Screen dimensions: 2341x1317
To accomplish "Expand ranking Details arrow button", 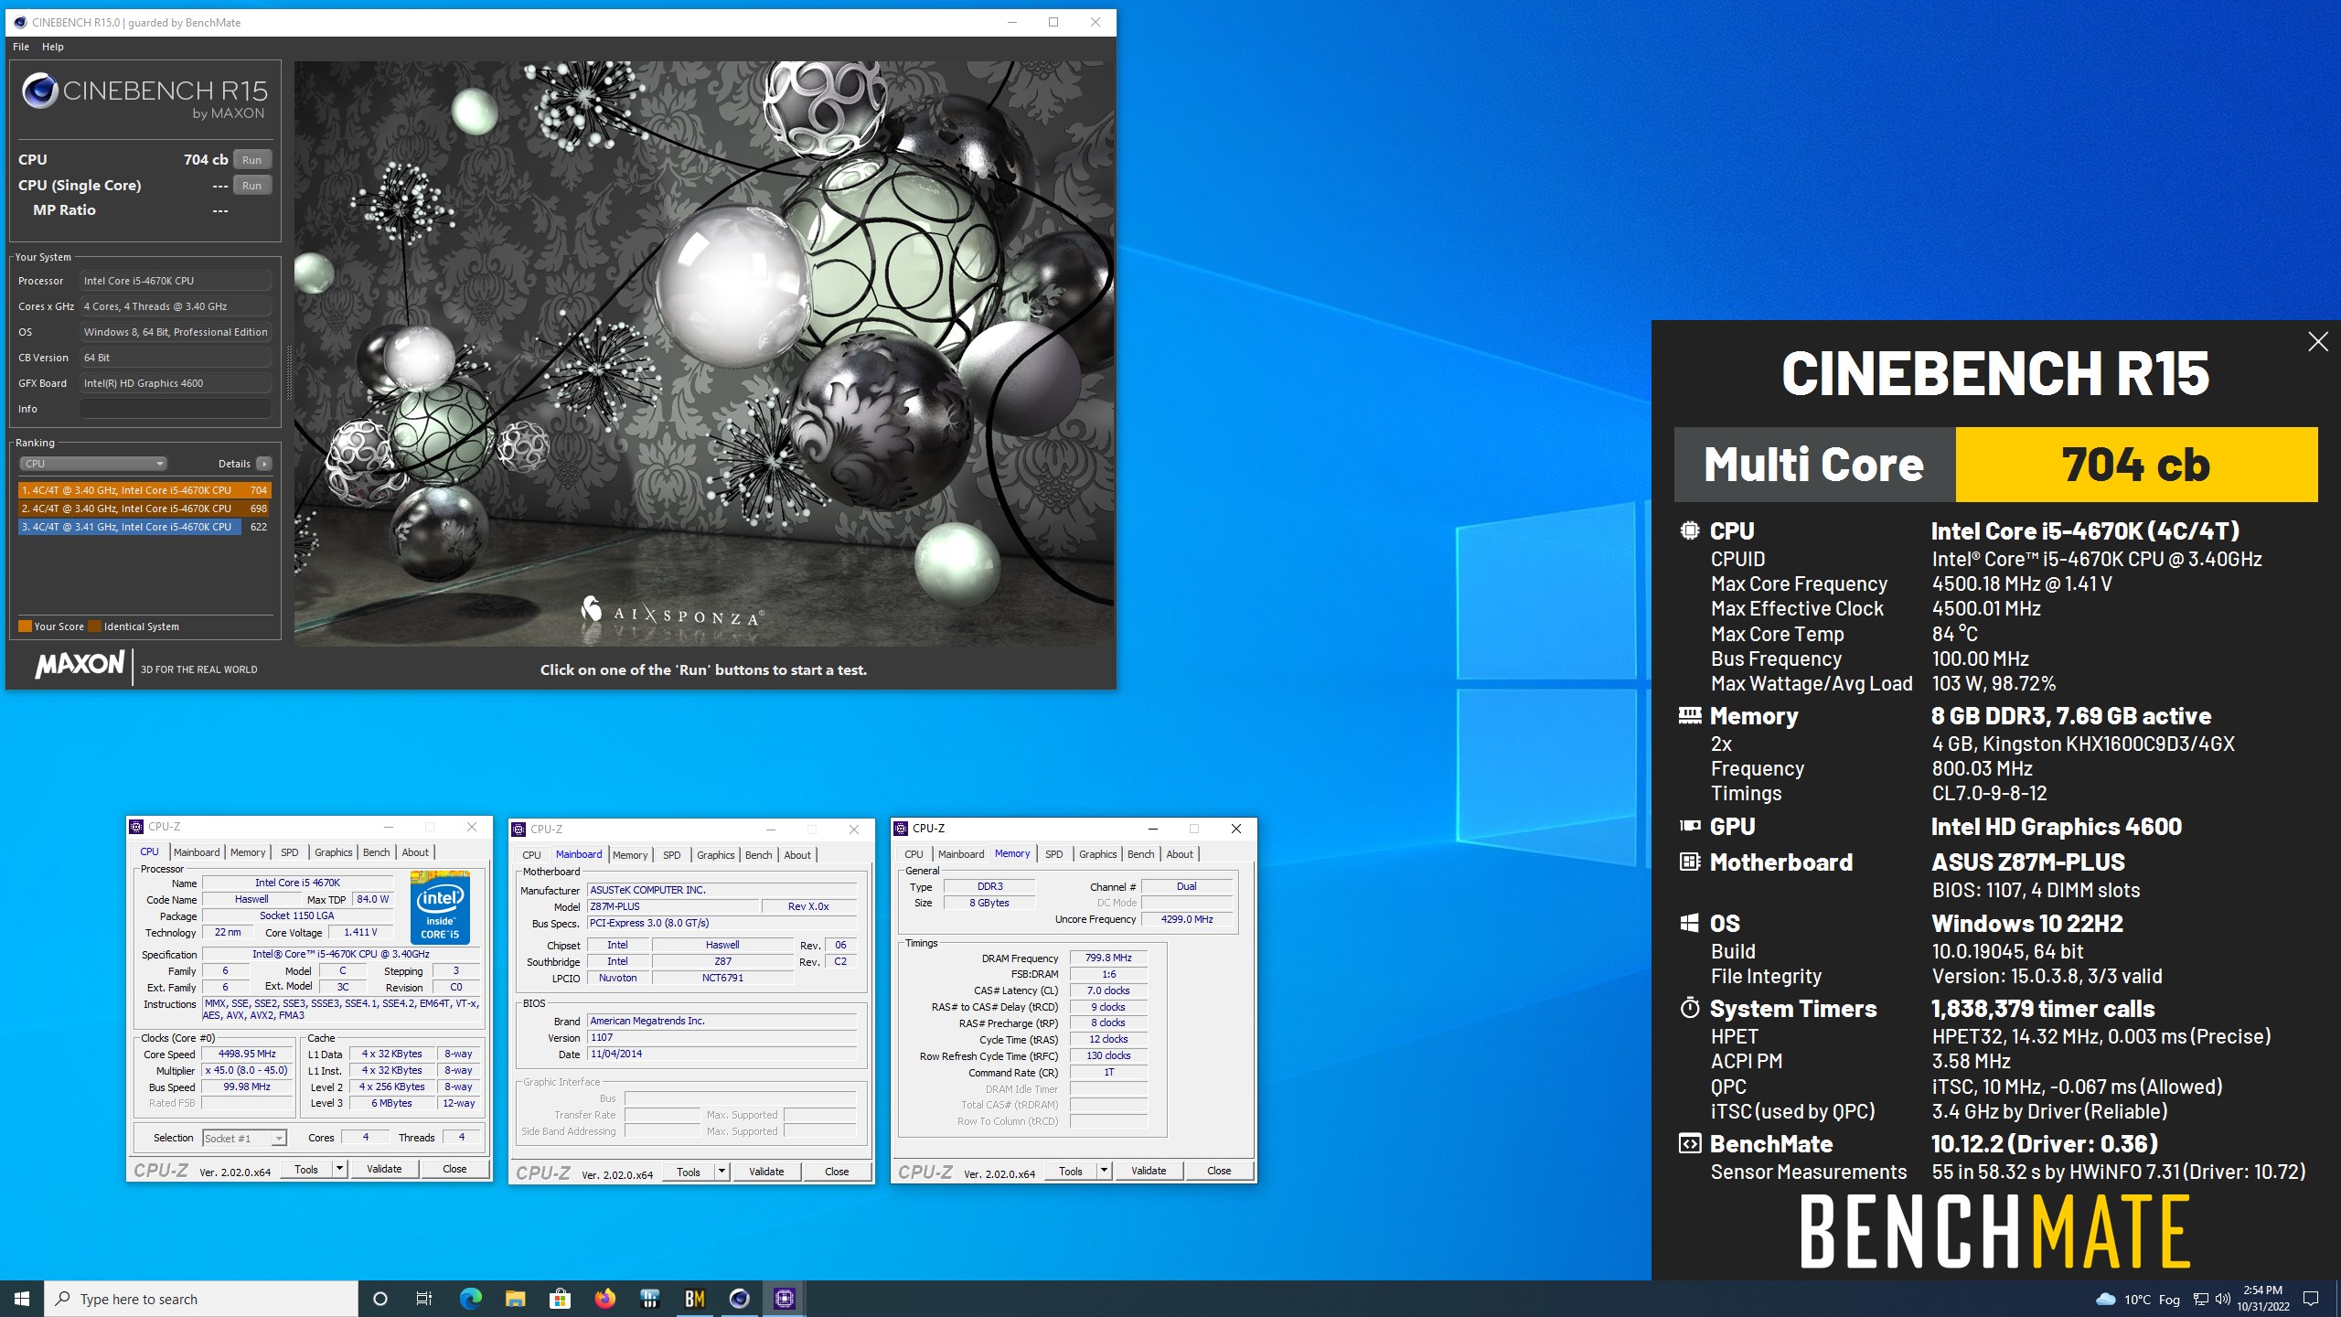I will 264,464.
